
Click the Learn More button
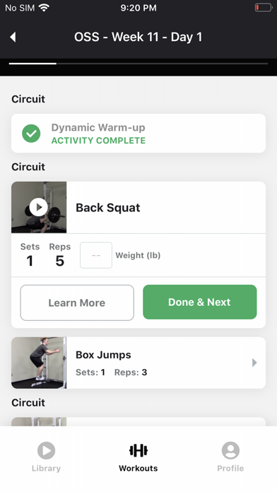point(77,303)
